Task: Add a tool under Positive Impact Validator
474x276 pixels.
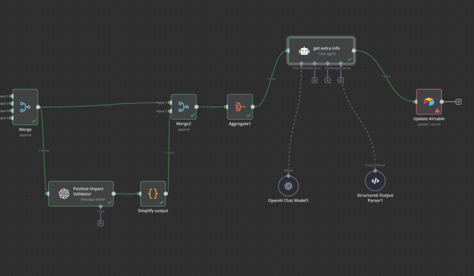Action: click(101, 223)
